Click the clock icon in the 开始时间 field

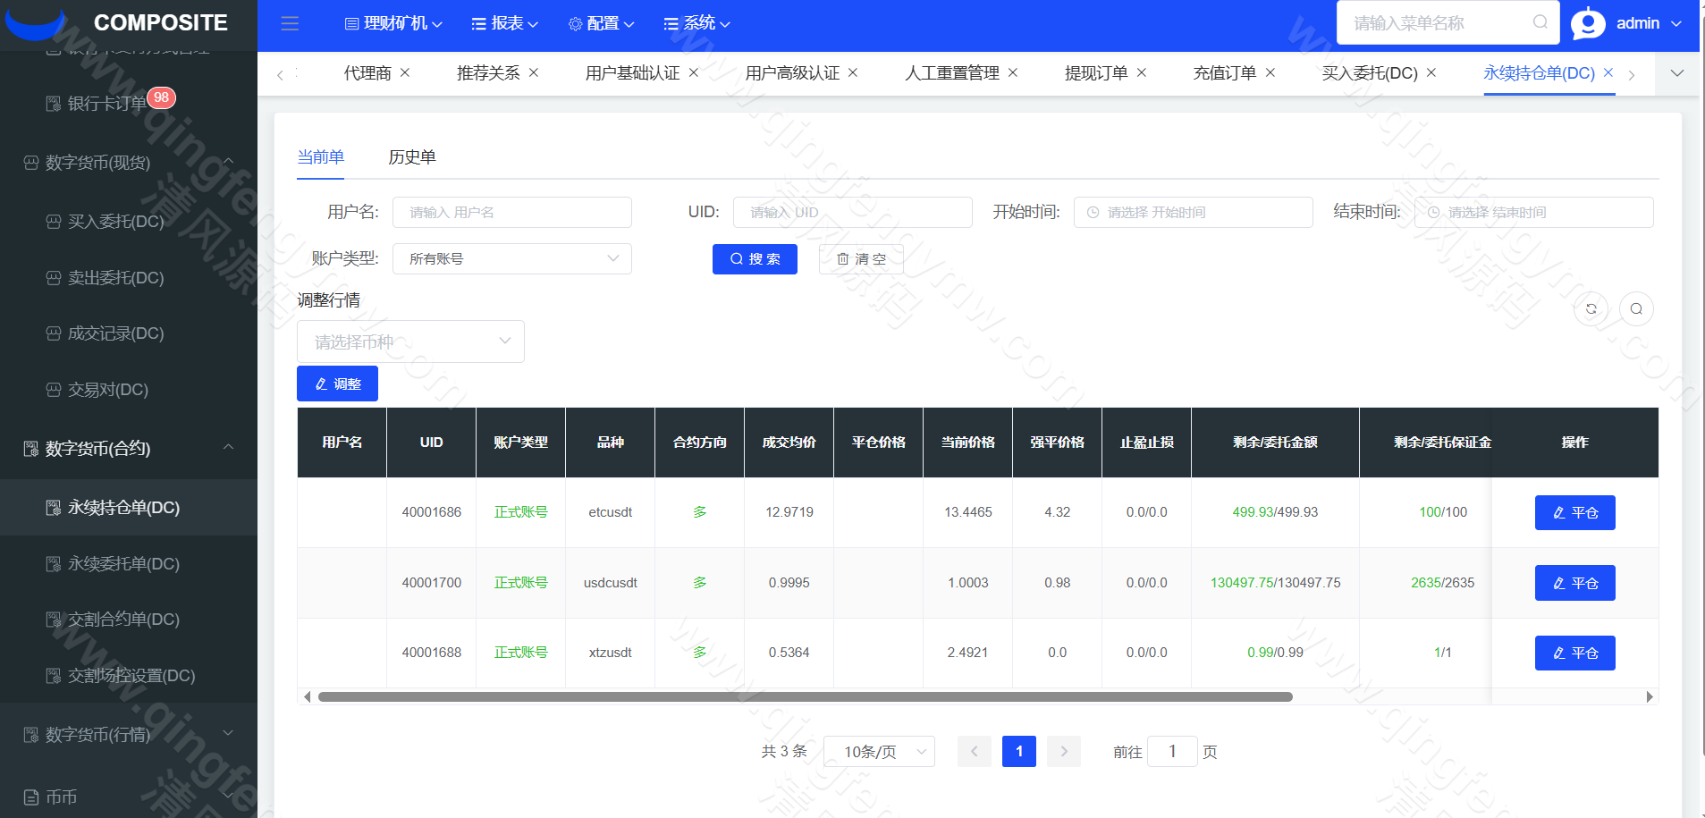point(1093,212)
